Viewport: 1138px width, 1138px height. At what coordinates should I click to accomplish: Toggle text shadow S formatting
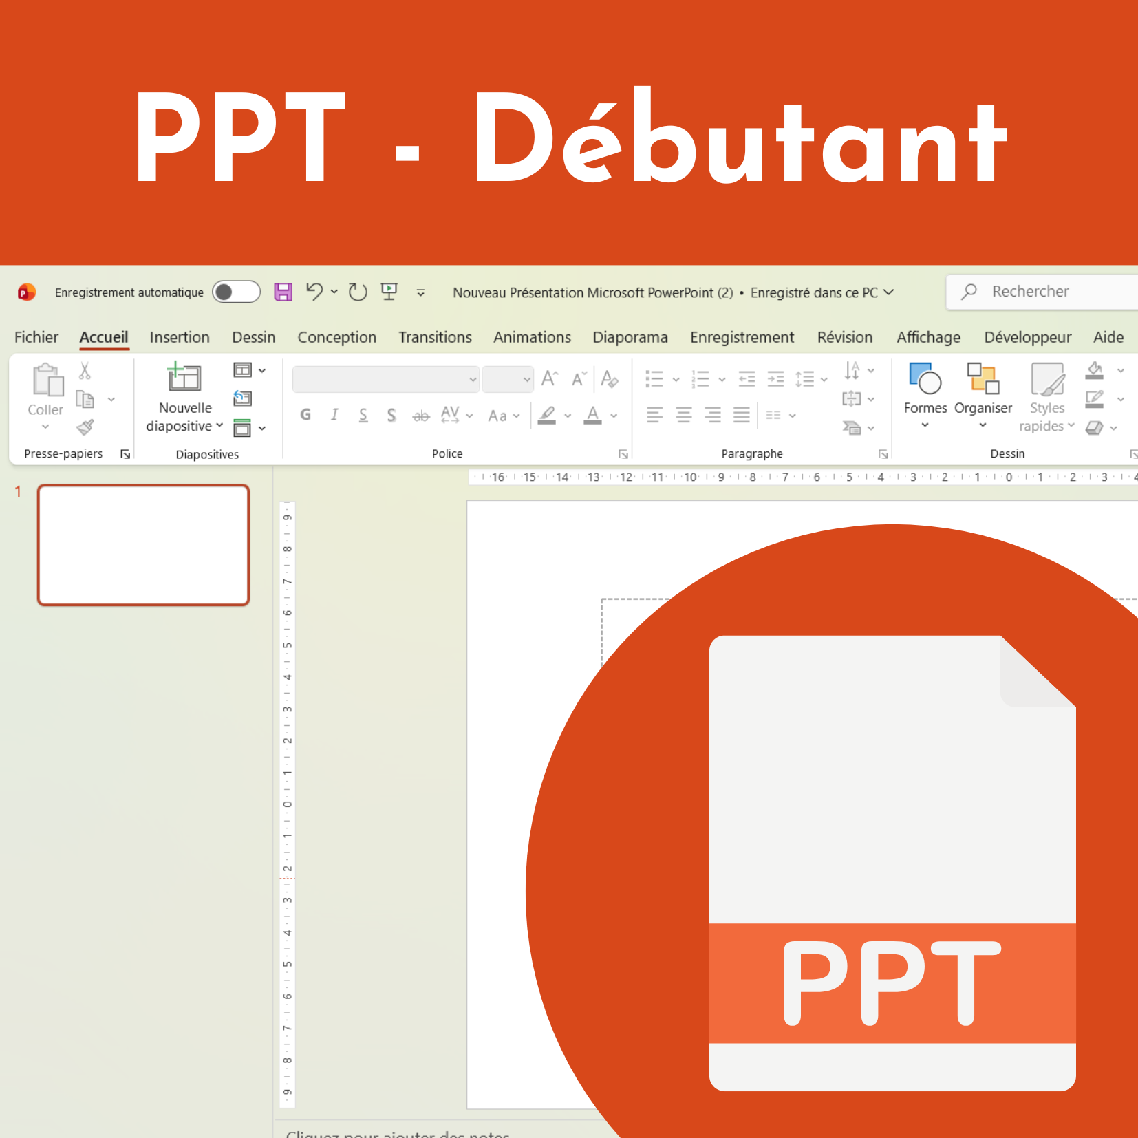point(391,415)
